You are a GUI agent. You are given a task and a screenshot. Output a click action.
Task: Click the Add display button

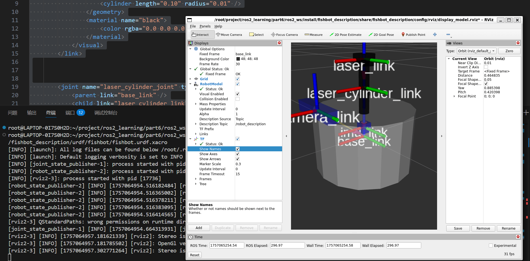(x=199, y=228)
